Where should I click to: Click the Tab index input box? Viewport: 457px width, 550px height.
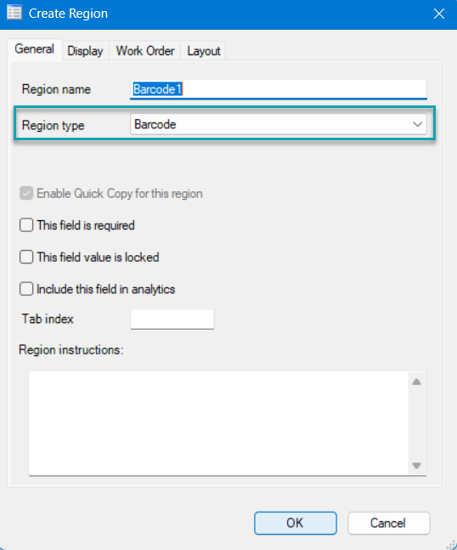click(172, 319)
